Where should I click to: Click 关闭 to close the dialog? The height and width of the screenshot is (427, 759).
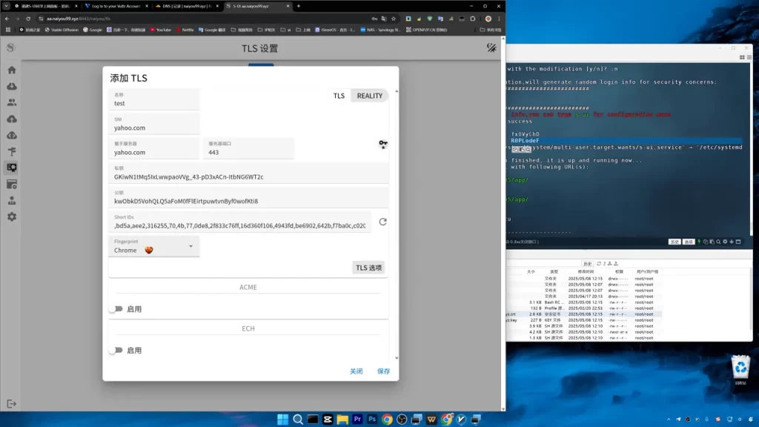(357, 371)
